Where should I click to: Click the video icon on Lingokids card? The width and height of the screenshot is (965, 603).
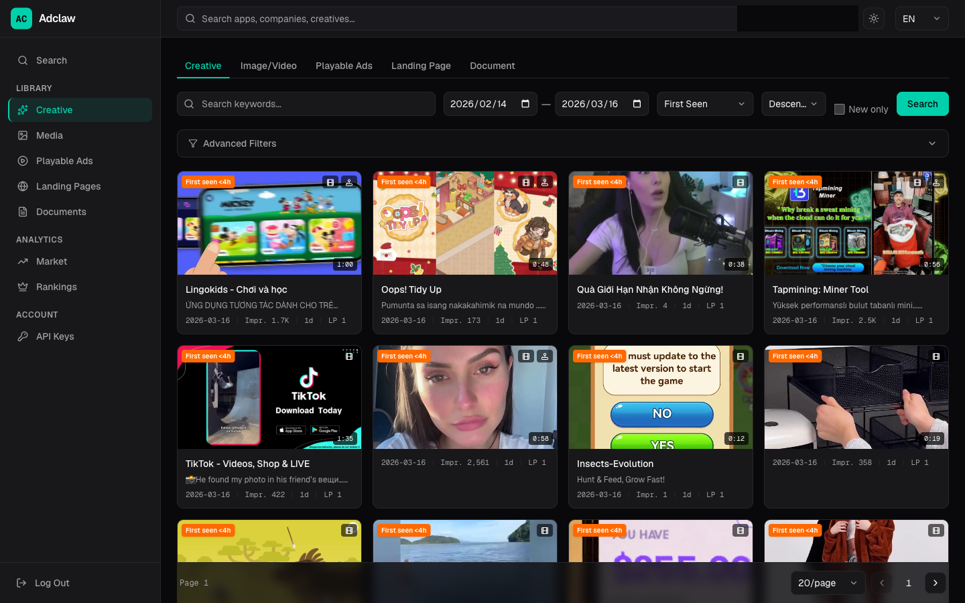(330, 182)
